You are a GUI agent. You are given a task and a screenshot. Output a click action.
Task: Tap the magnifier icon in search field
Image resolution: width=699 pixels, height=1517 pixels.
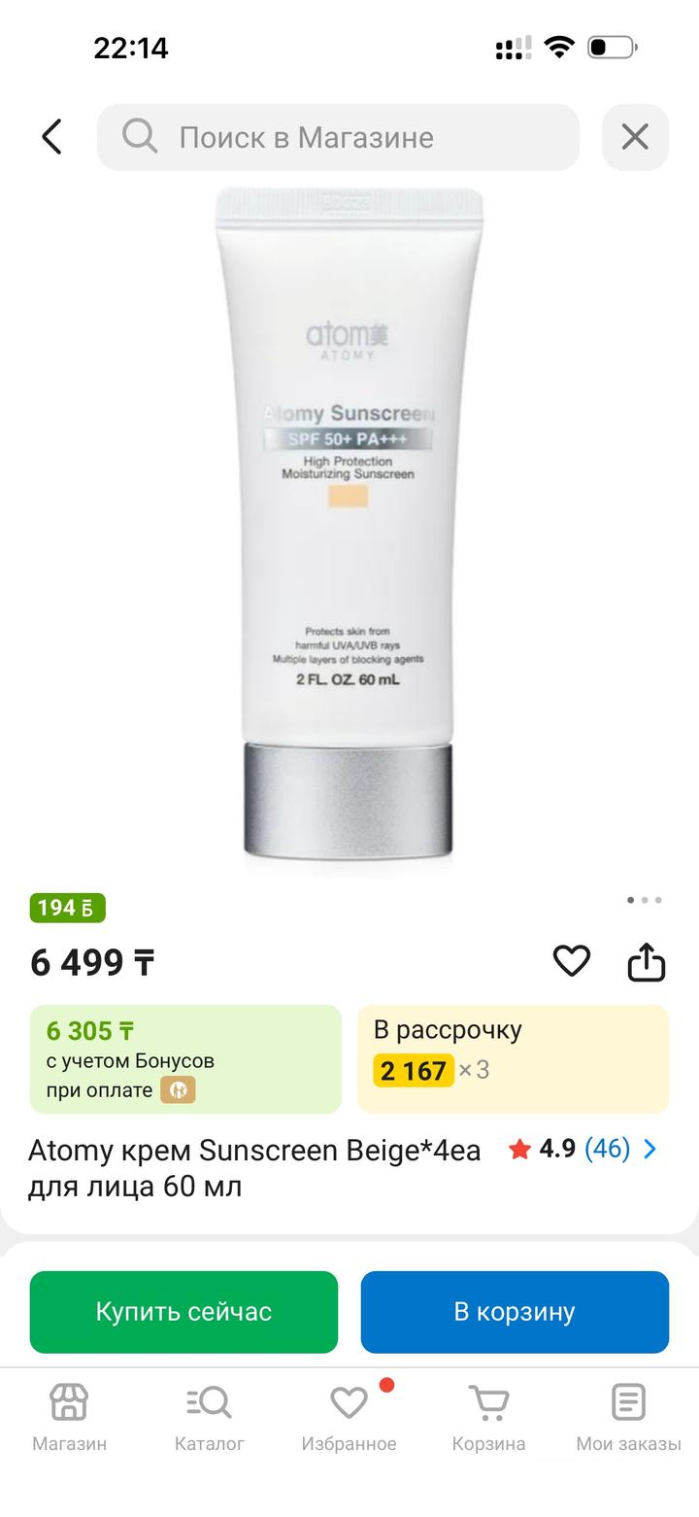click(x=140, y=136)
